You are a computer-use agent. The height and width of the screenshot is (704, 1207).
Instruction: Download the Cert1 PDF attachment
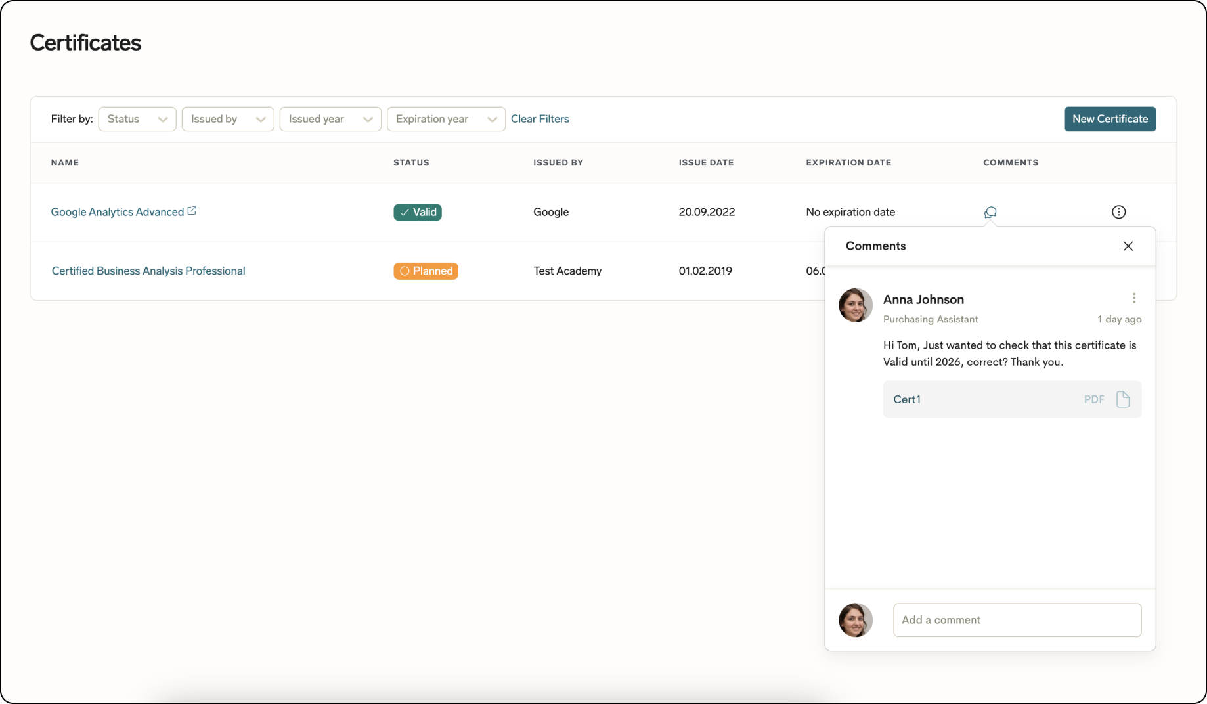tap(1124, 399)
